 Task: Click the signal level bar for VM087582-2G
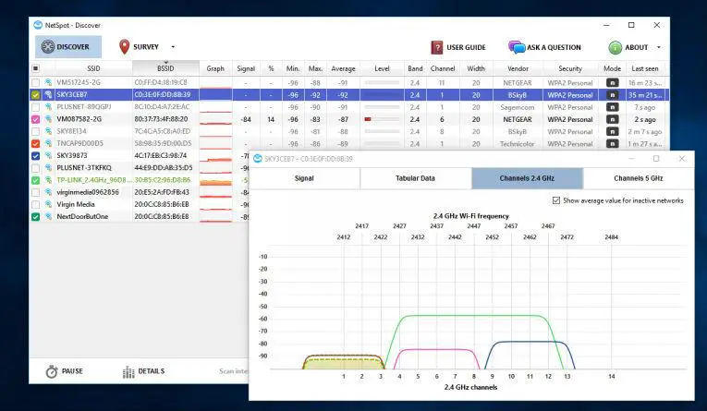(382, 119)
